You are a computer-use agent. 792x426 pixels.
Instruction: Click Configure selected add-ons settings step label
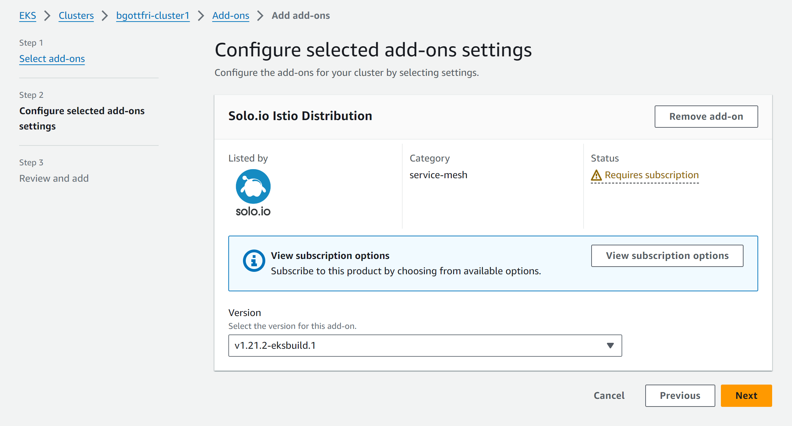coord(82,118)
